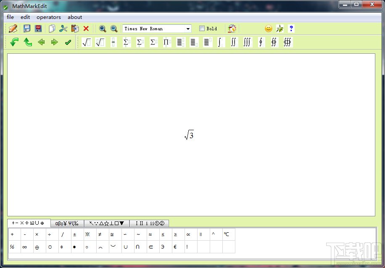Click the clipboard Paste icon
Viewport: 385px width, 268px height.
75,29
